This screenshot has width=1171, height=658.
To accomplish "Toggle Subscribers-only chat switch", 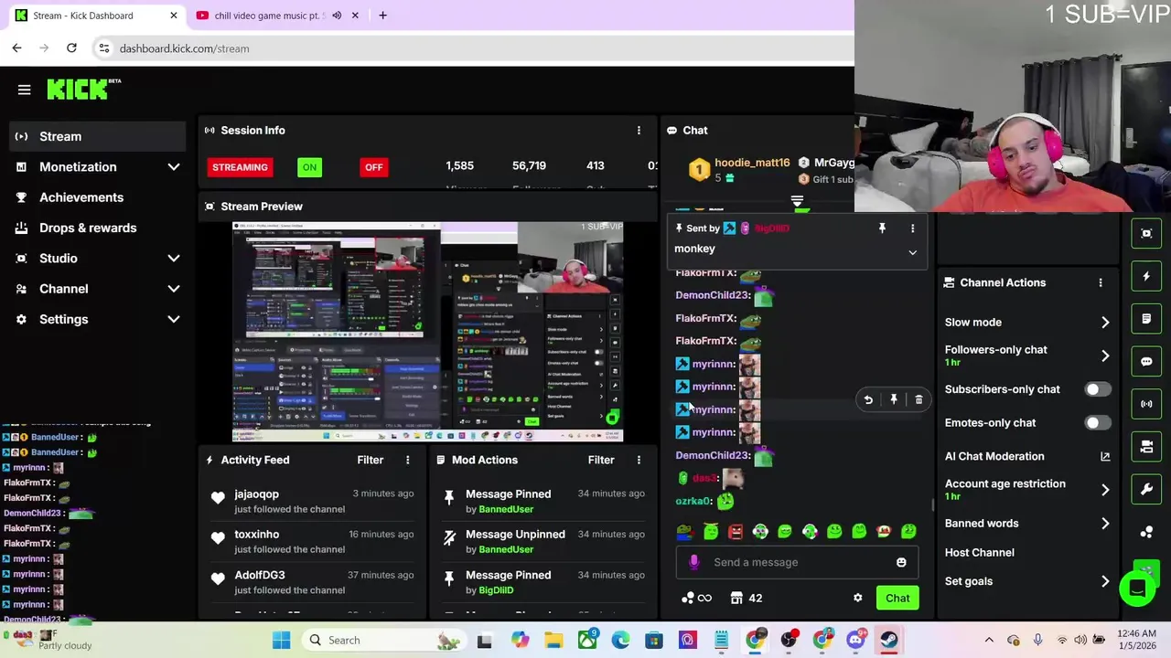I will pyautogui.click(x=1097, y=389).
